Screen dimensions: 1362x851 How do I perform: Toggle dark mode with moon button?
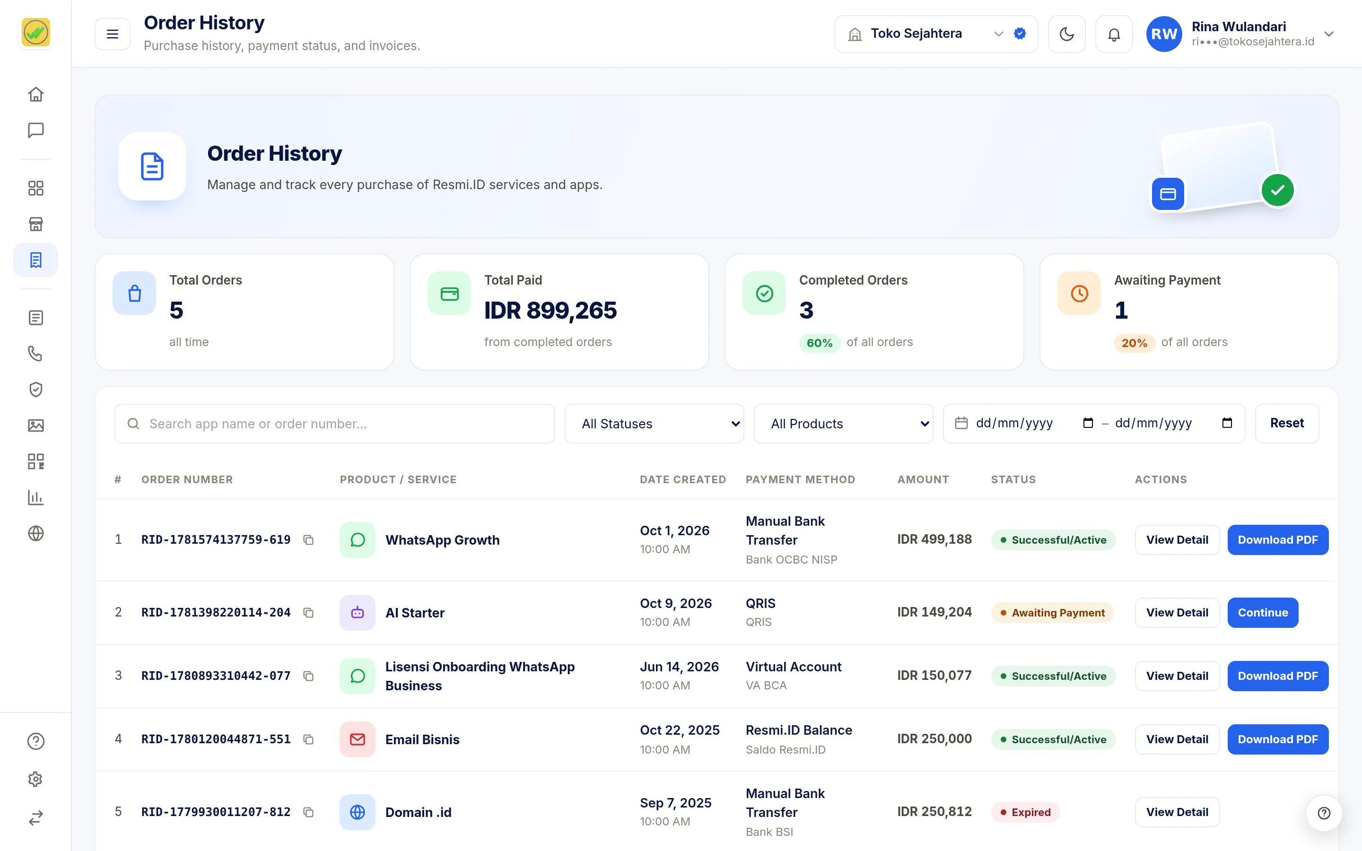[x=1066, y=35]
